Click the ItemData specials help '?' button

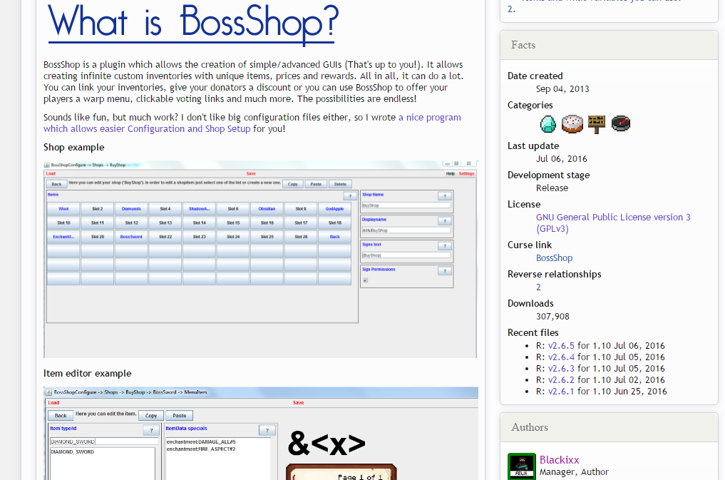point(267,431)
